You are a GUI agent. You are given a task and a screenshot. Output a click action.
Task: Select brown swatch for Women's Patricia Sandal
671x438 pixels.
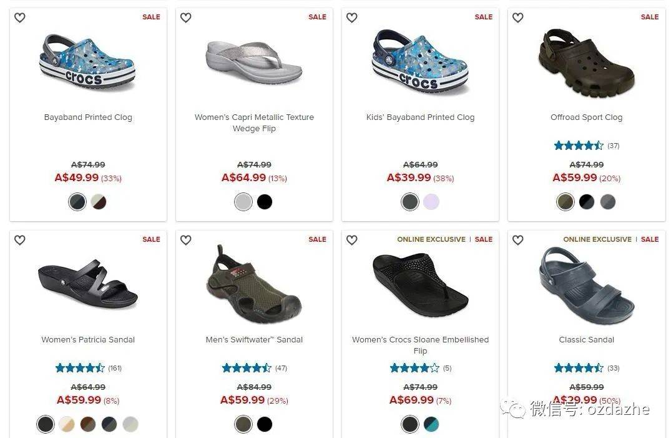[x=88, y=424]
